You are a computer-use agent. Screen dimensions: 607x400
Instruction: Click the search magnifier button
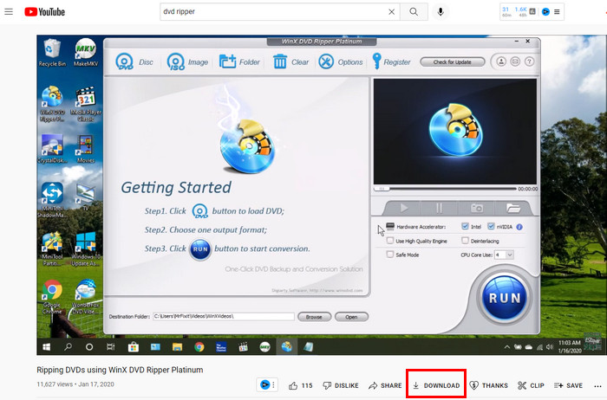coord(414,12)
